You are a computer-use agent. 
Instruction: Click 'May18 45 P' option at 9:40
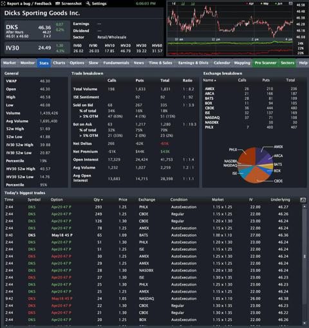(x=62, y=235)
